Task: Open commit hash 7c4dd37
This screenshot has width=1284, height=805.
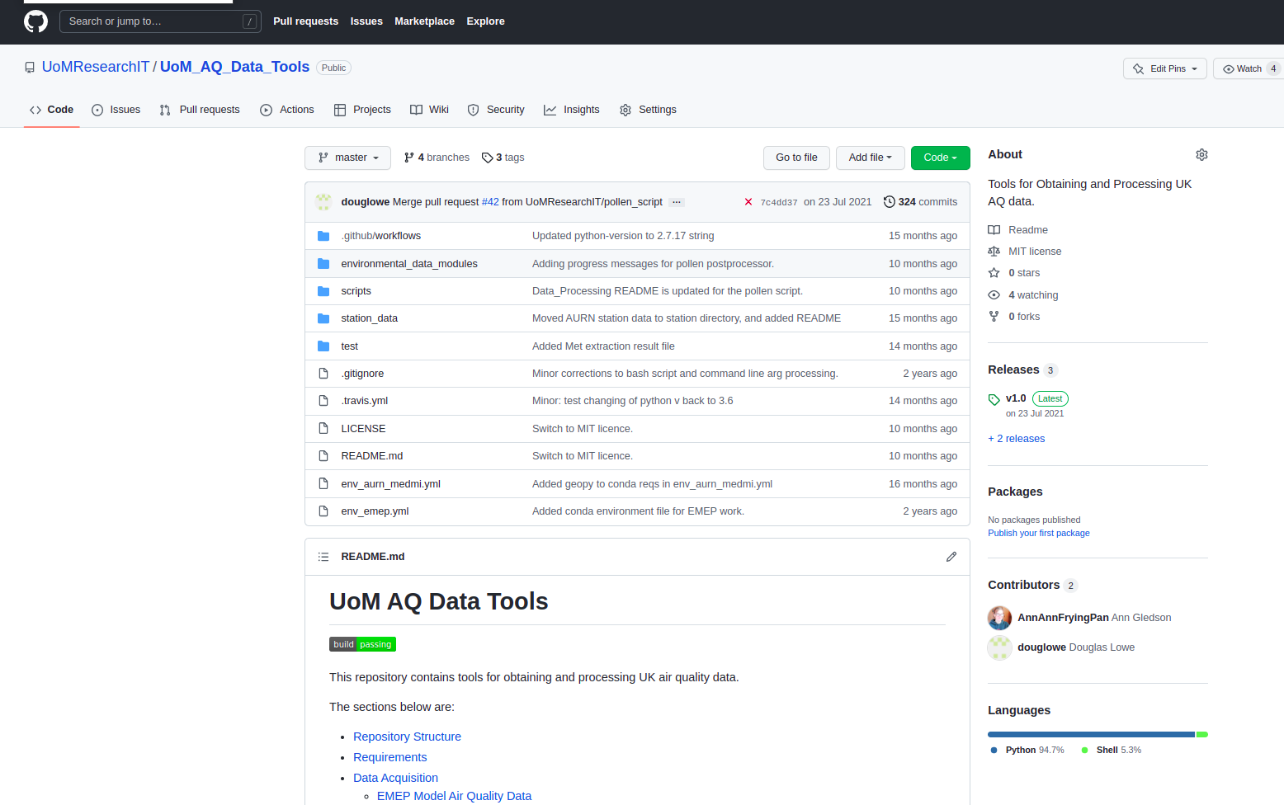Action: tap(779, 202)
